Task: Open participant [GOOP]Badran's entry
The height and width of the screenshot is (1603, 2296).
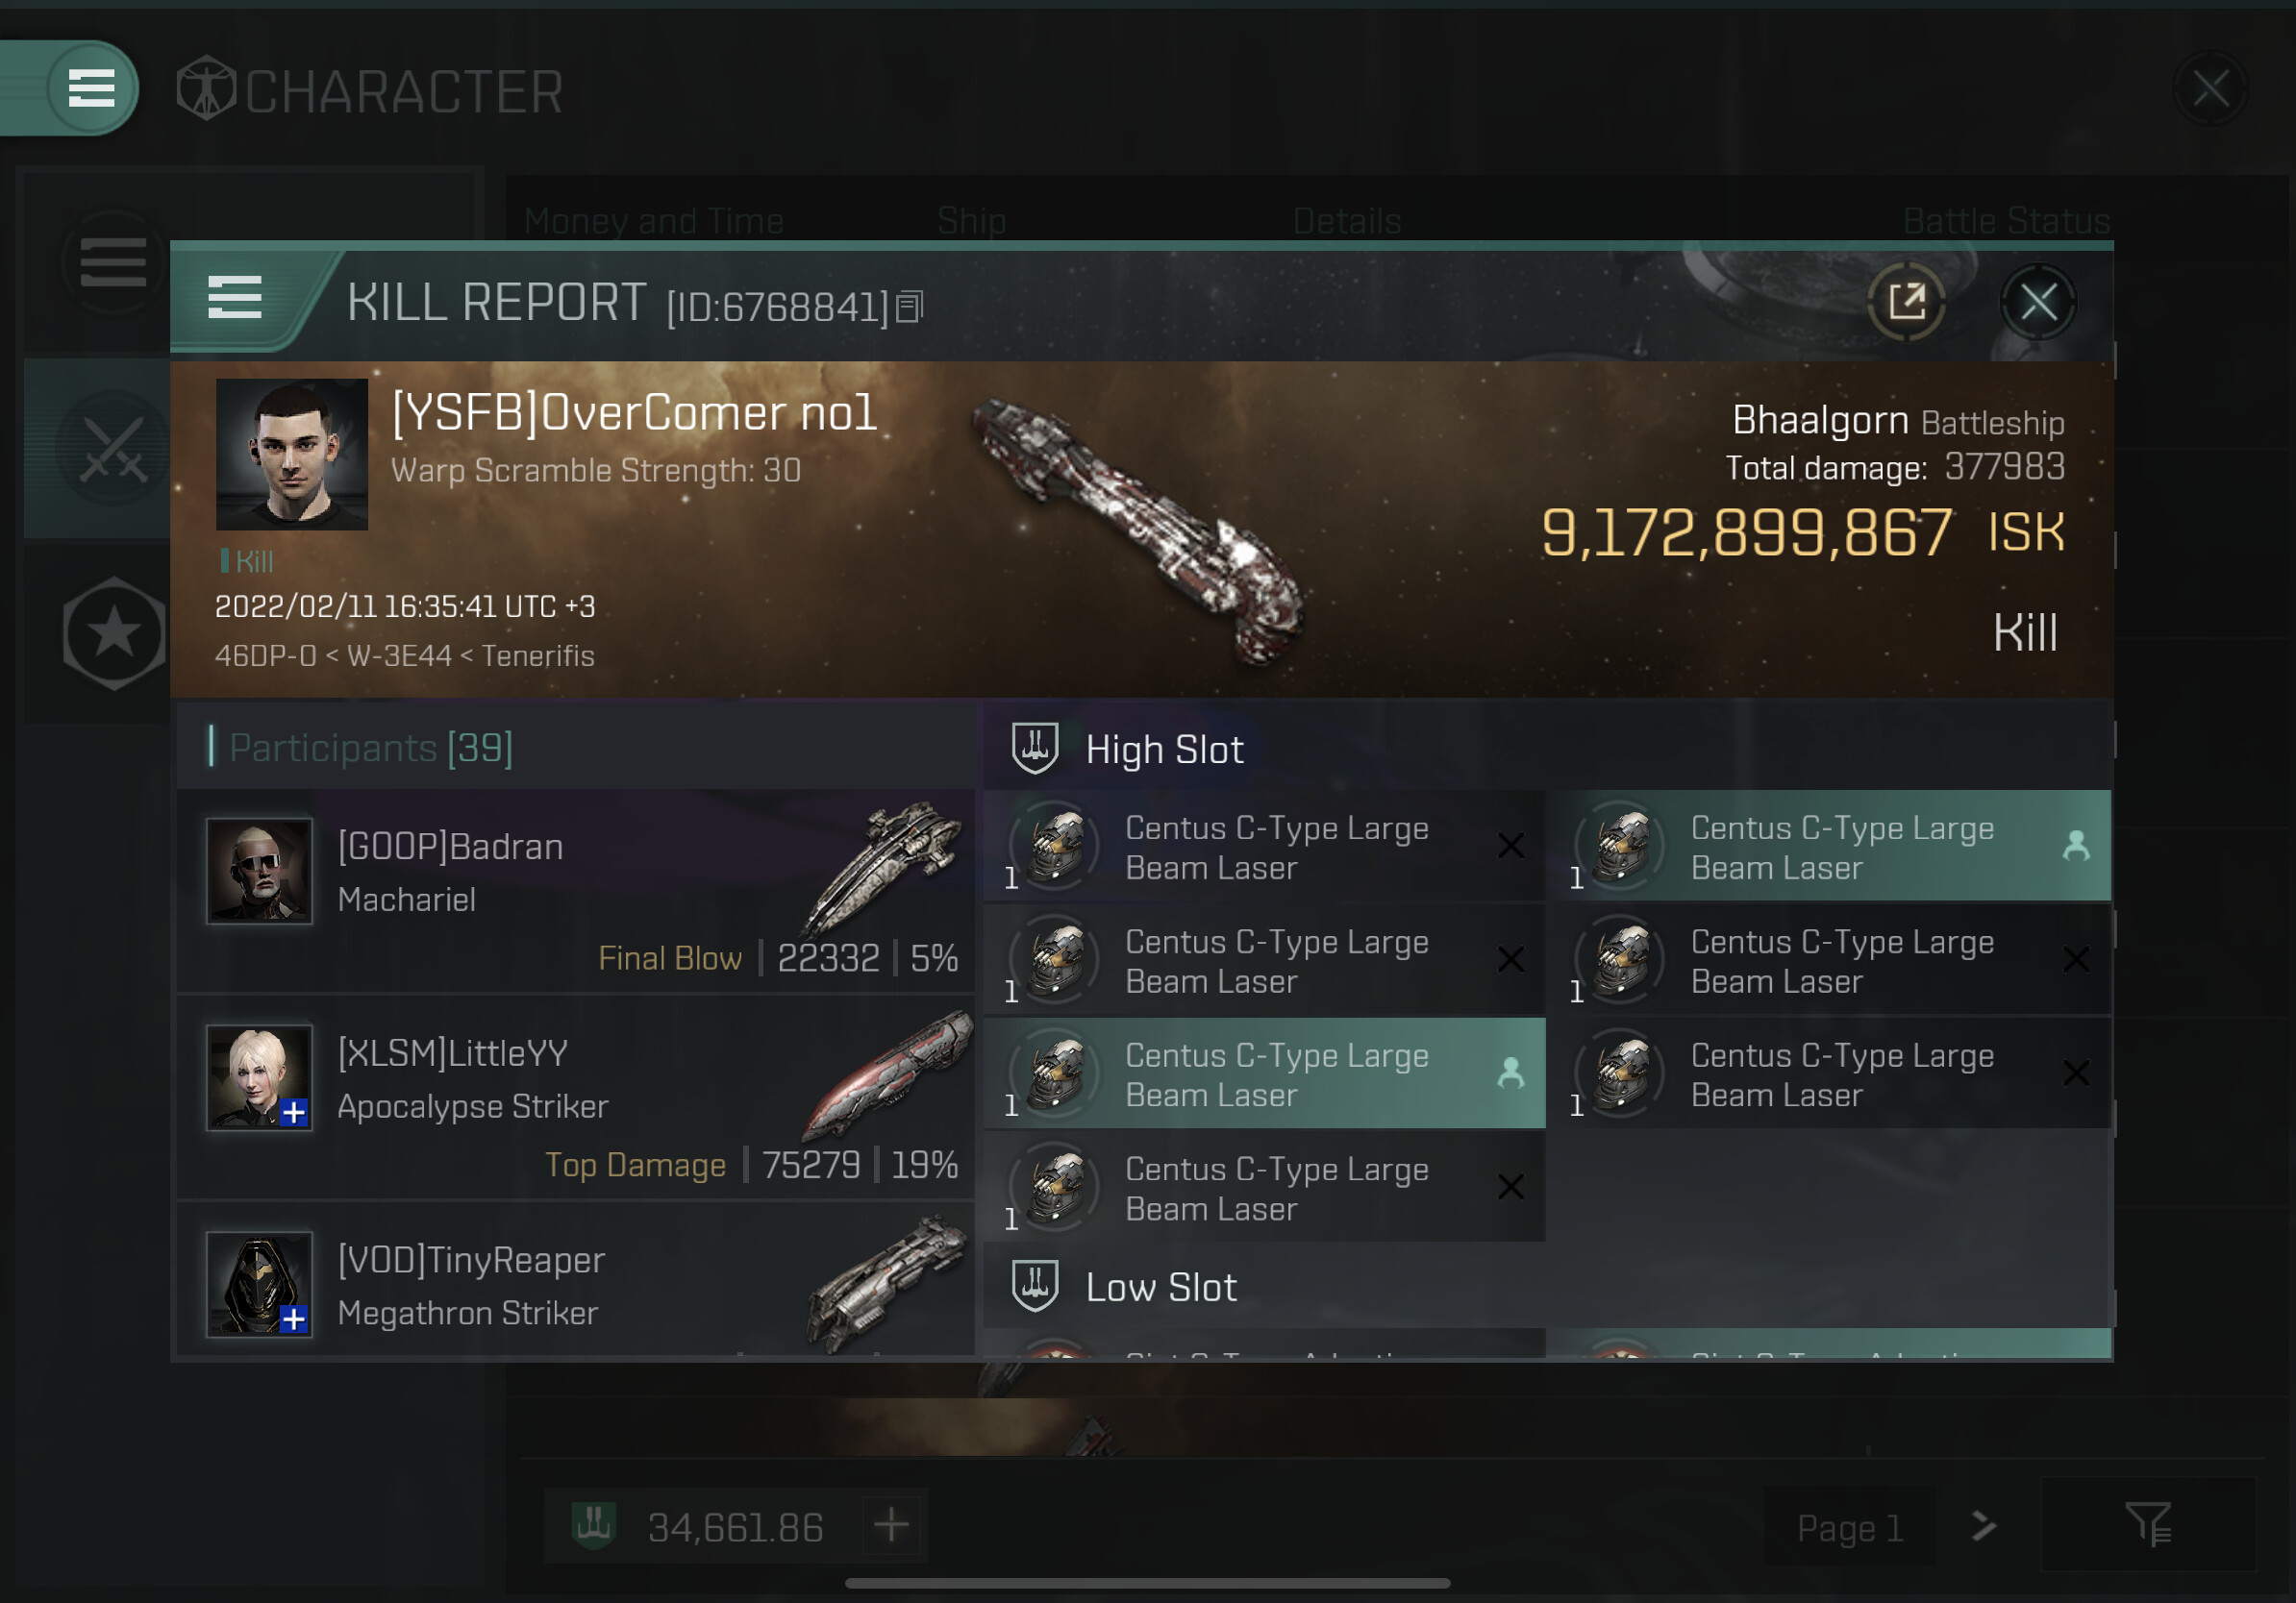Action: pos(576,892)
